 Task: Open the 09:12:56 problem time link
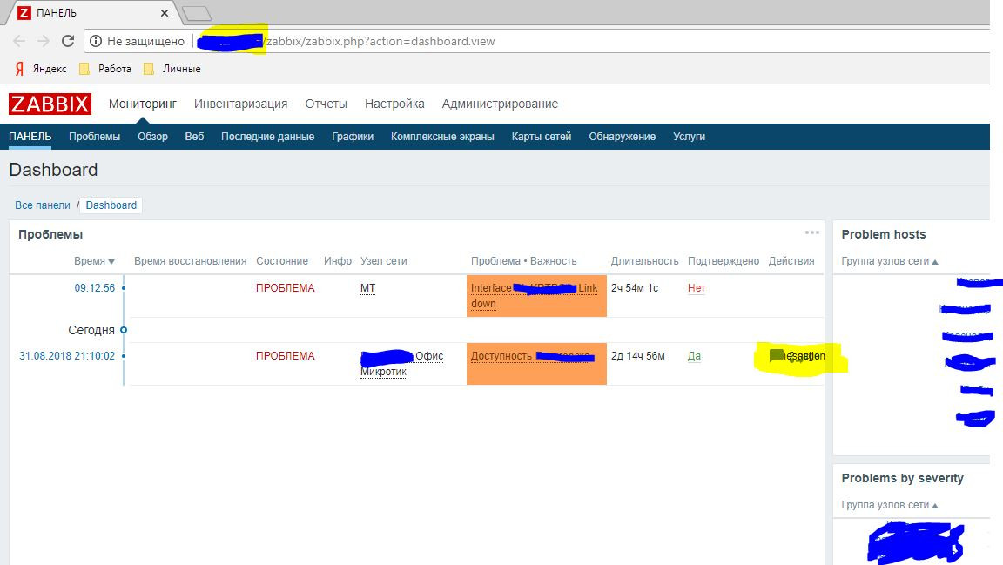(95, 288)
